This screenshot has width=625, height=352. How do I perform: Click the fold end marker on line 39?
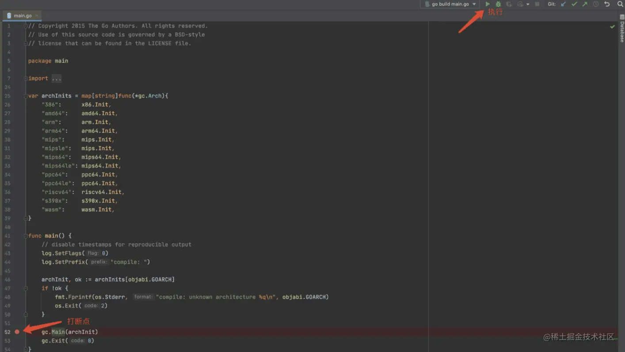(26, 218)
